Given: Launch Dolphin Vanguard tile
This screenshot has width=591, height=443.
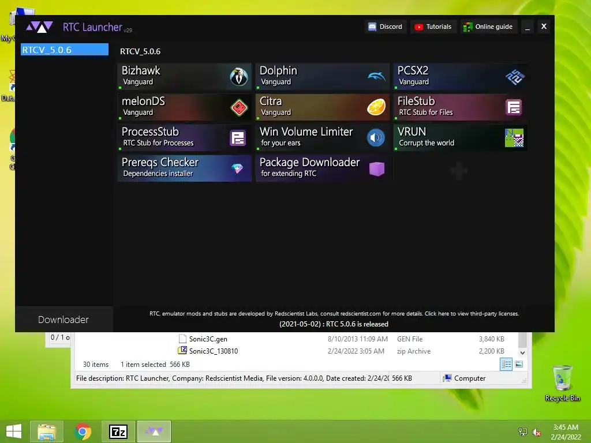Looking at the screenshot, I should (x=322, y=77).
